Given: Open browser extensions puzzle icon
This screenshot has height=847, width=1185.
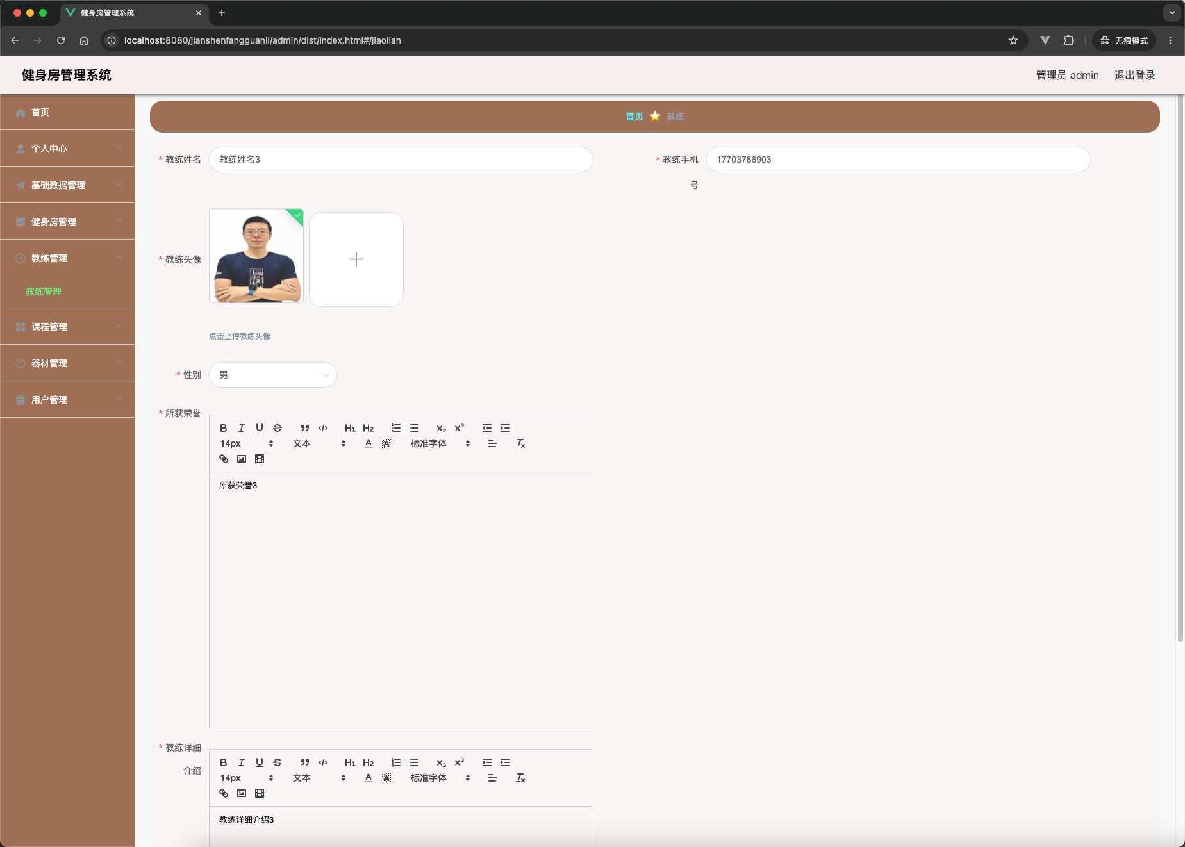Looking at the screenshot, I should (x=1068, y=40).
